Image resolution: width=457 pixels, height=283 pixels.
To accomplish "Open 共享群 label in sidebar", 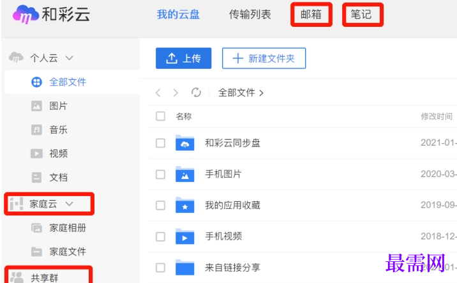I will click(x=45, y=278).
